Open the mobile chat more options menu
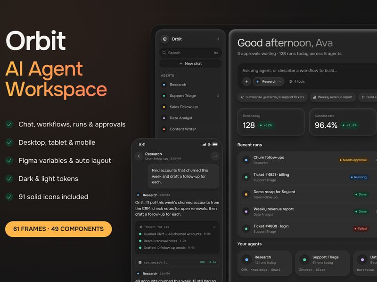 click(215, 156)
